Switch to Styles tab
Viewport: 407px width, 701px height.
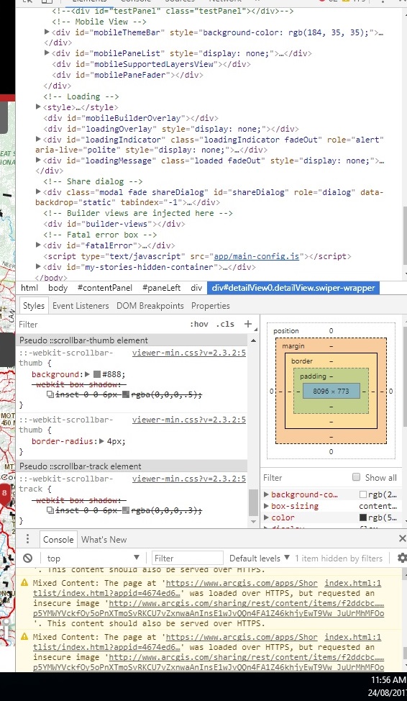(34, 306)
